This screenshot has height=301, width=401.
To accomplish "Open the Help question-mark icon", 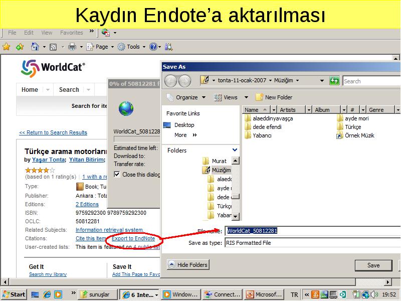I will 153,47.
